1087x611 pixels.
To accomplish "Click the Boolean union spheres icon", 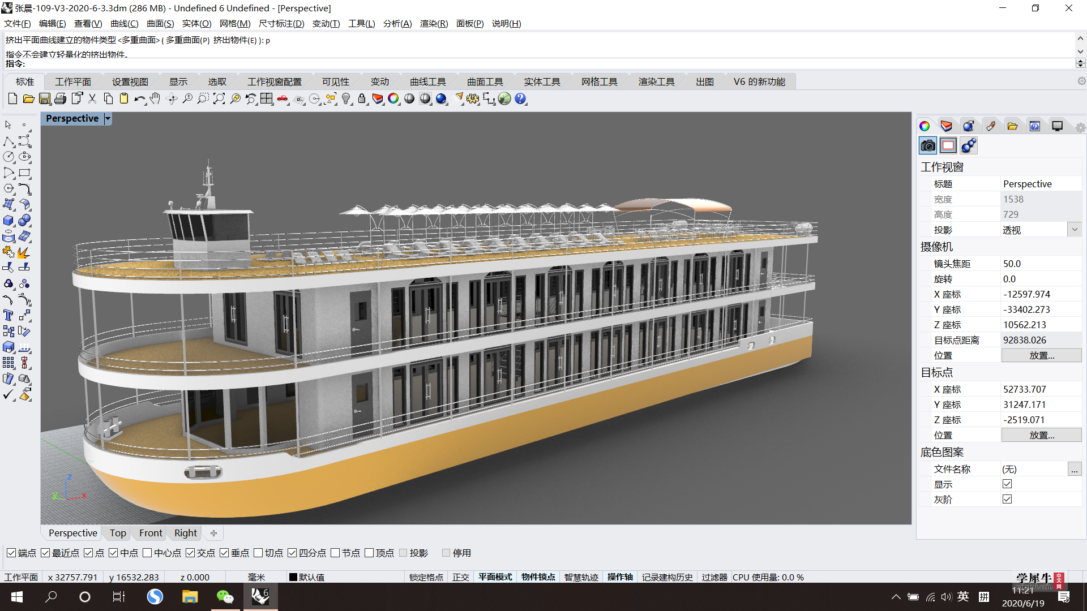I will pyautogui.click(x=24, y=221).
